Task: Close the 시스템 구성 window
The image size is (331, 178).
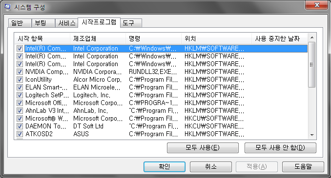Action: tap(317, 5)
